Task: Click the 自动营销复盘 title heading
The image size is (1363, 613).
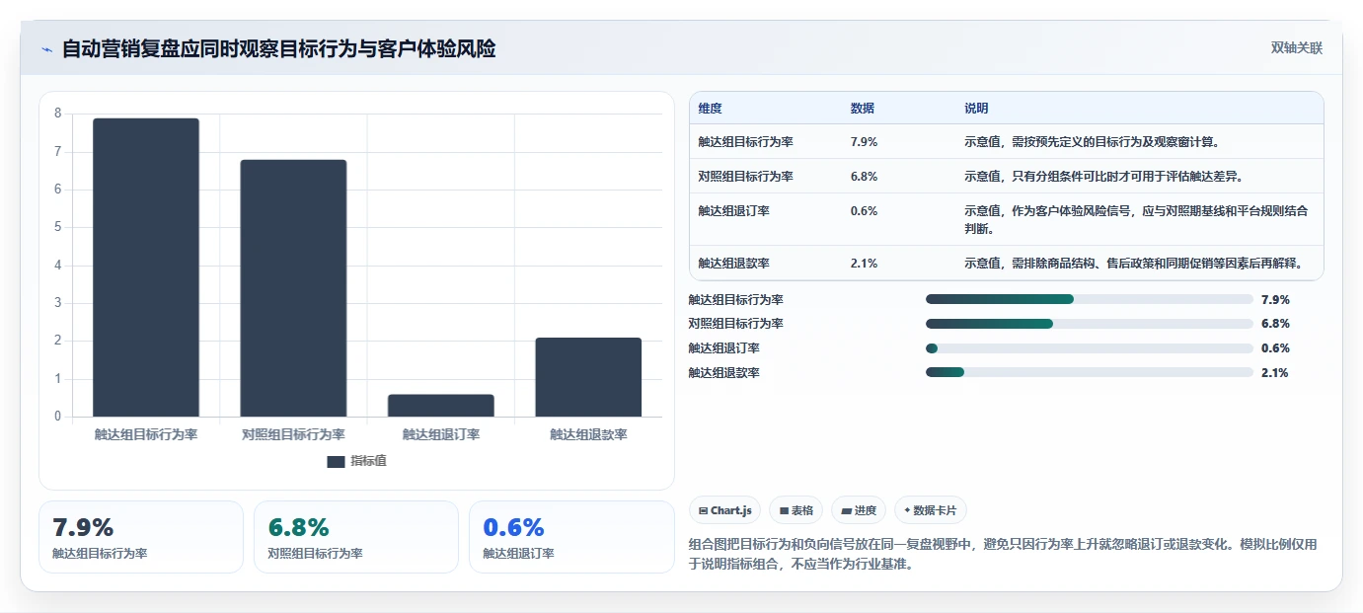Action: [x=278, y=49]
